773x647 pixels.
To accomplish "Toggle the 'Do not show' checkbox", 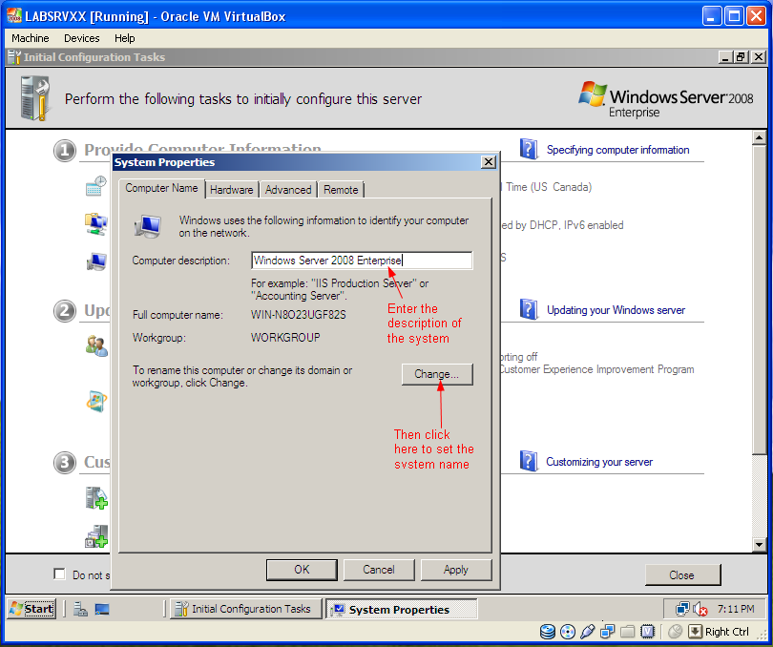I will tap(60, 574).
